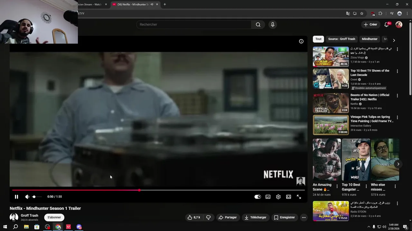The image size is (412, 231).
Task: Open the Top 10 Best Gangster Movies short
Action: tap(356, 159)
